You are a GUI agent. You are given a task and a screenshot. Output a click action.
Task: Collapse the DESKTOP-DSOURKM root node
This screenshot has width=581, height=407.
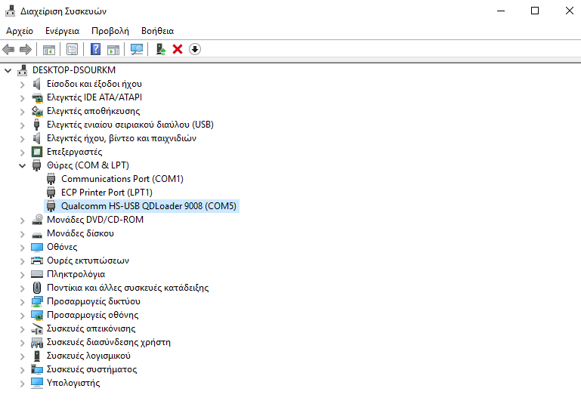(x=8, y=70)
